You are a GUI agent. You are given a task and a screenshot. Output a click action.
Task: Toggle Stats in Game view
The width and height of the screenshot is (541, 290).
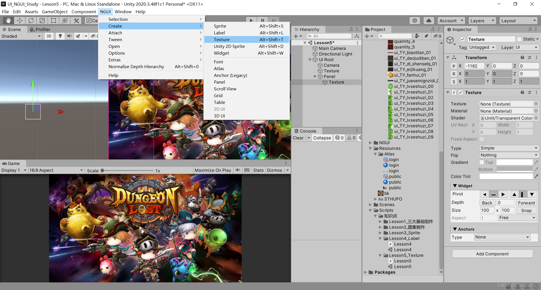258,170
